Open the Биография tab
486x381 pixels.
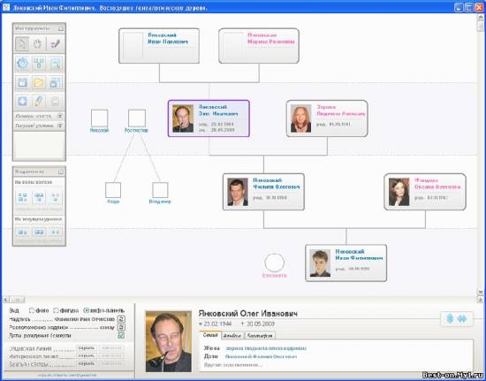click(260, 336)
